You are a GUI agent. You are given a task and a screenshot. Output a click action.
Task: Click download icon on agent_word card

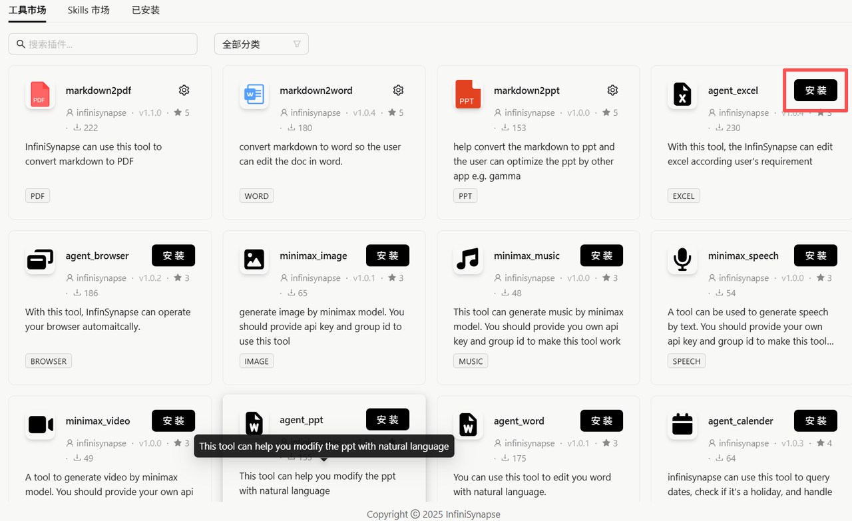click(505, 458)
